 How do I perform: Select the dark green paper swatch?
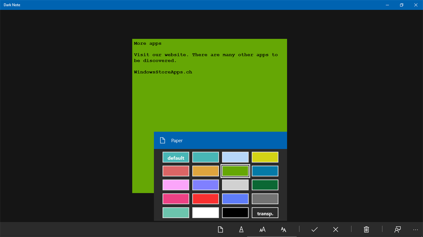[x=265, y=185]
